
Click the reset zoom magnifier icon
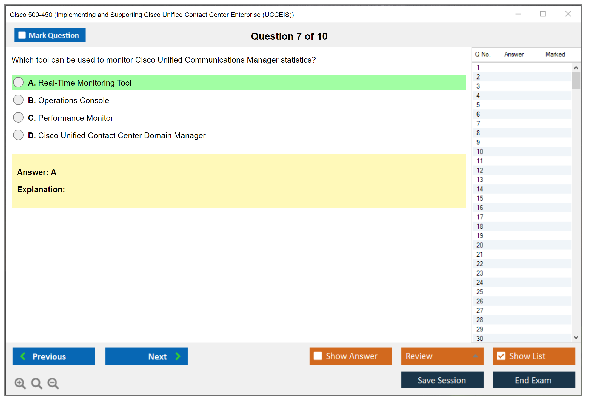36,383
